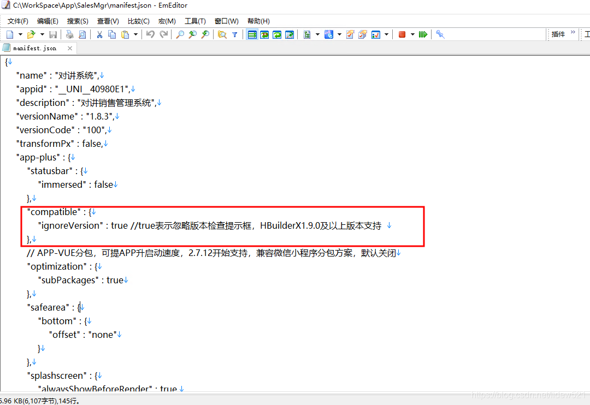Screen dimensions: 590x405
Task: Click the Customize checklist window icon
Action: click(375, 34)
